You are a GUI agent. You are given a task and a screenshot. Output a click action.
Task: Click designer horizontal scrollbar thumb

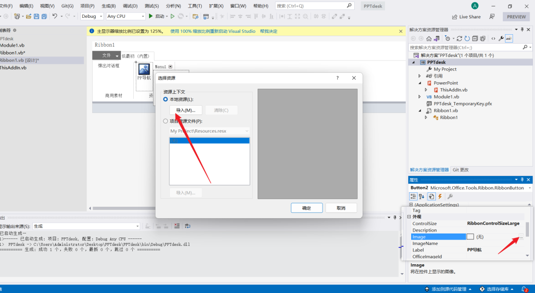click(124, 208)
